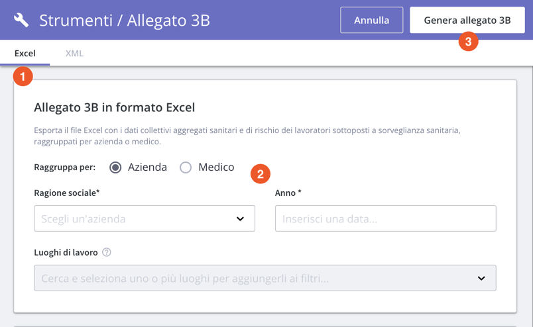
Task: Open the Scegli un'azienda combo box
Action: click(133, 219)
